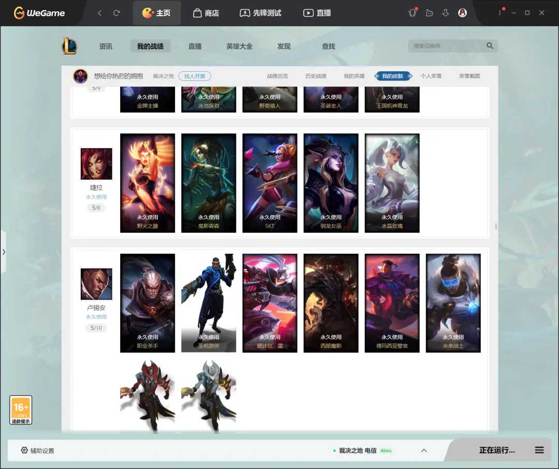Open the downloads arrow icon
Viewport: 559px width, 469px height.
coord(446,13)
